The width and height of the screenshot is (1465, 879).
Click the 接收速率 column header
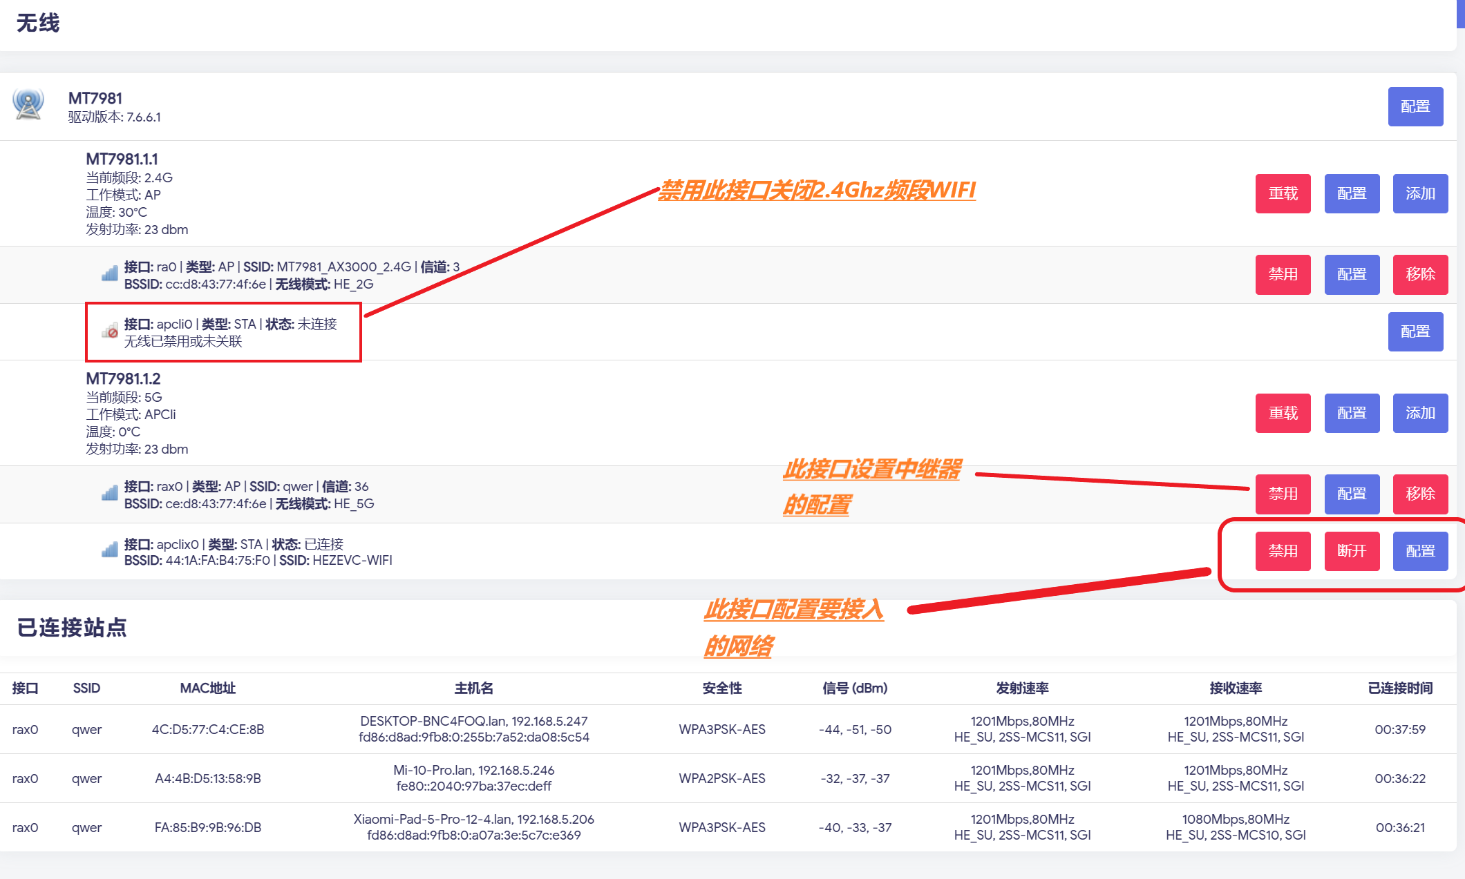[1236, 688]
